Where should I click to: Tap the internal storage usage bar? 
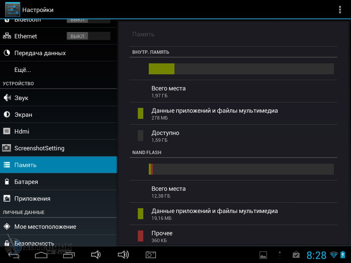[241, 69]
